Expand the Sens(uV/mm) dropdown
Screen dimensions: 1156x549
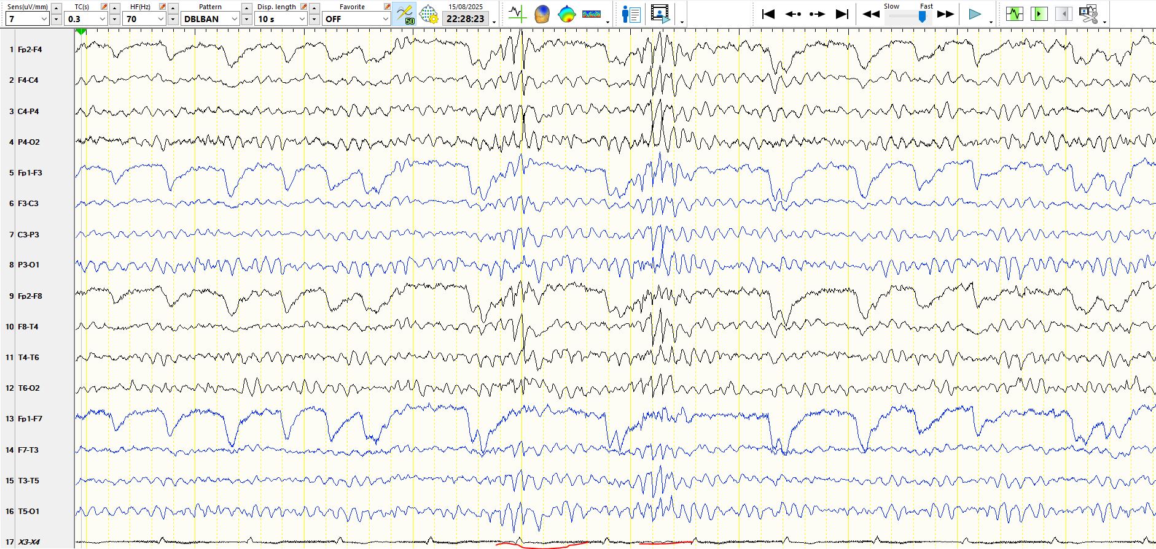click(x=44, y=19)
